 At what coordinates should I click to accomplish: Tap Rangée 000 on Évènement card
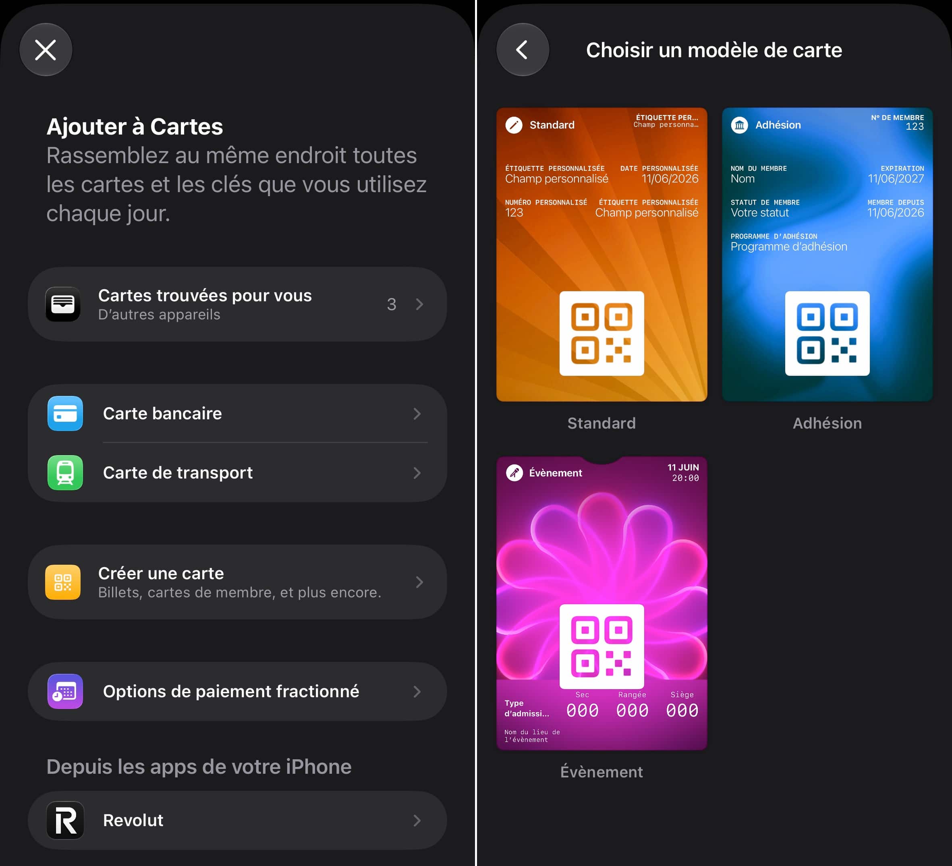click(x=632, y=705)
